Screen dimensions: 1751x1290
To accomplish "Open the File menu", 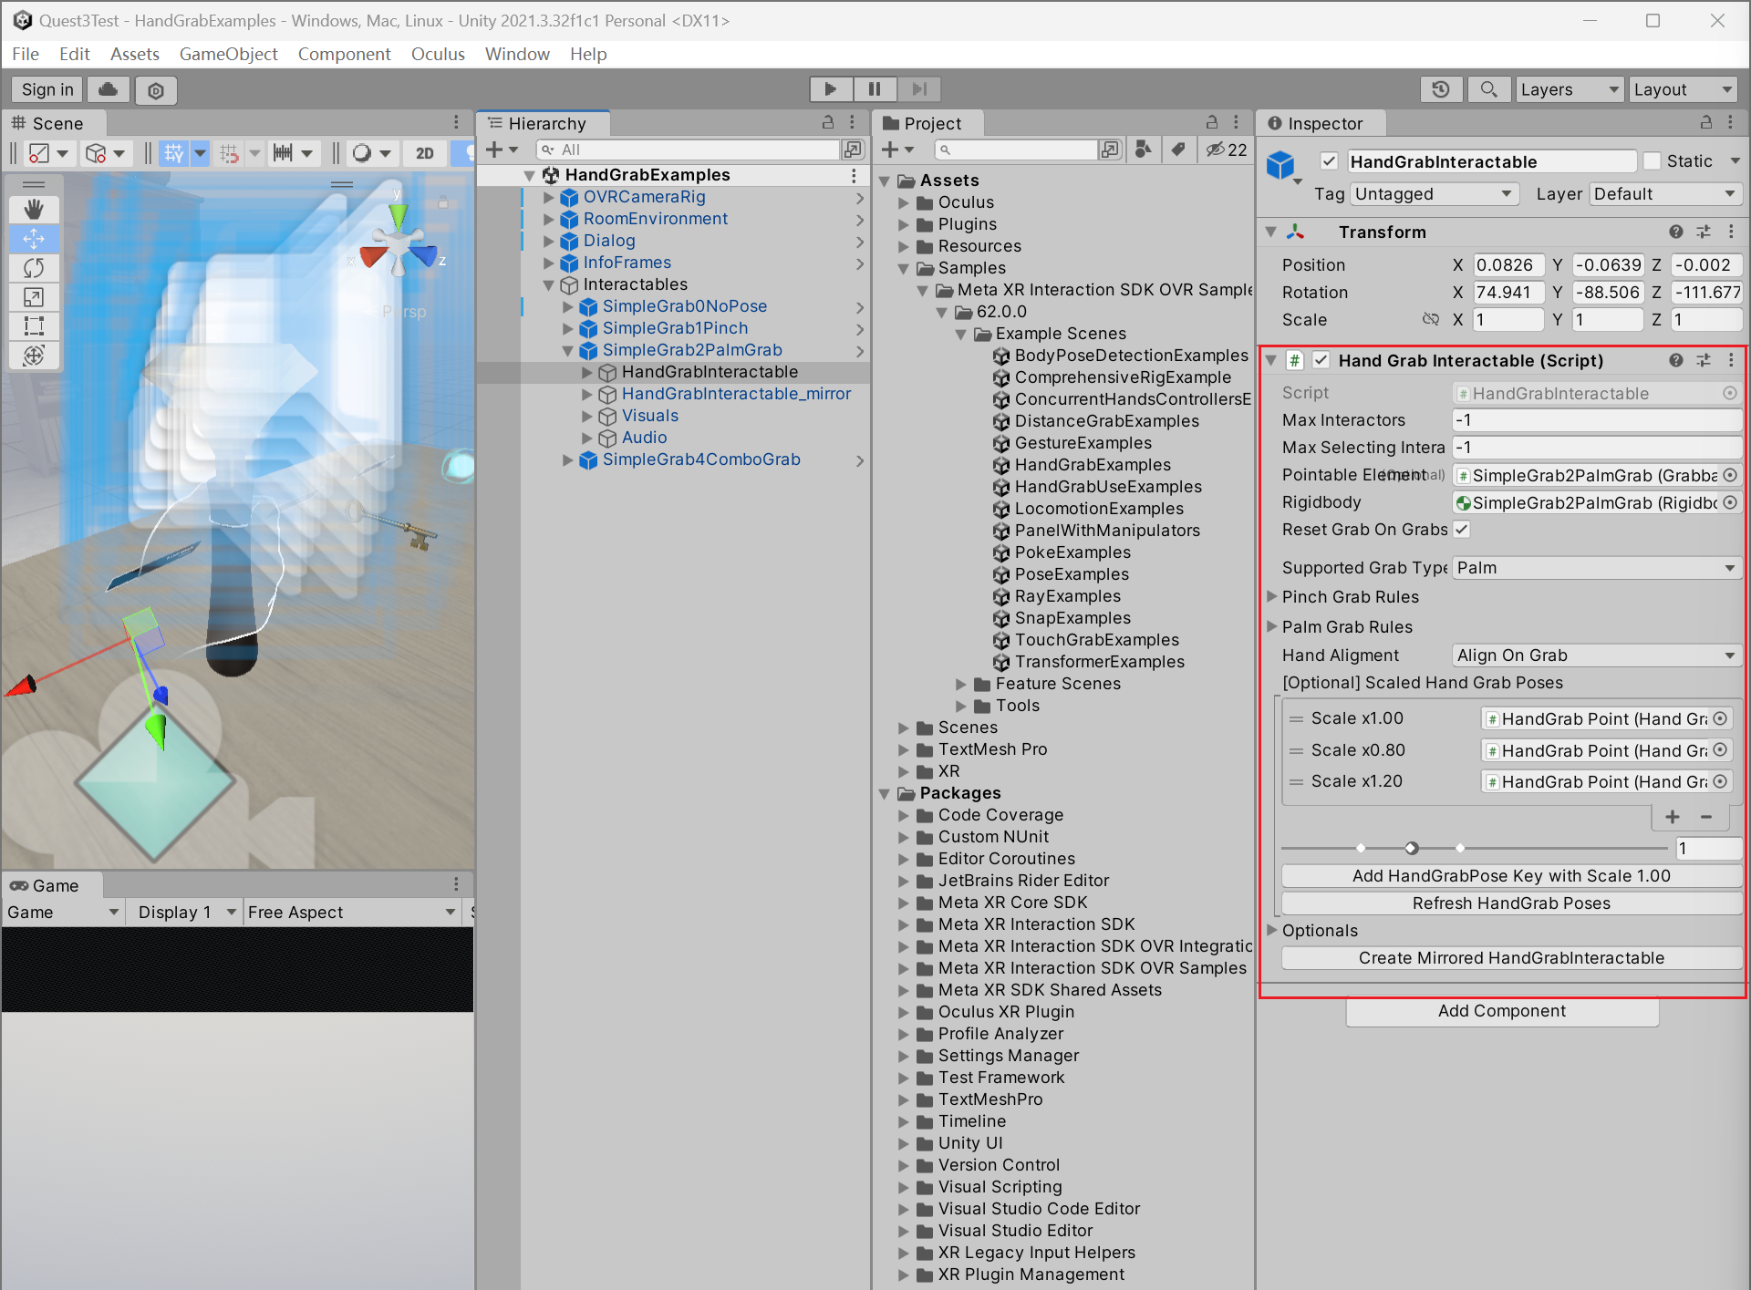I will click(x=26, y=54).
